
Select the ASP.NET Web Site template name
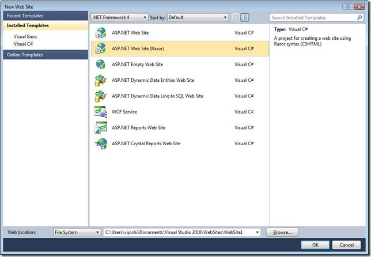coord(130,33)
